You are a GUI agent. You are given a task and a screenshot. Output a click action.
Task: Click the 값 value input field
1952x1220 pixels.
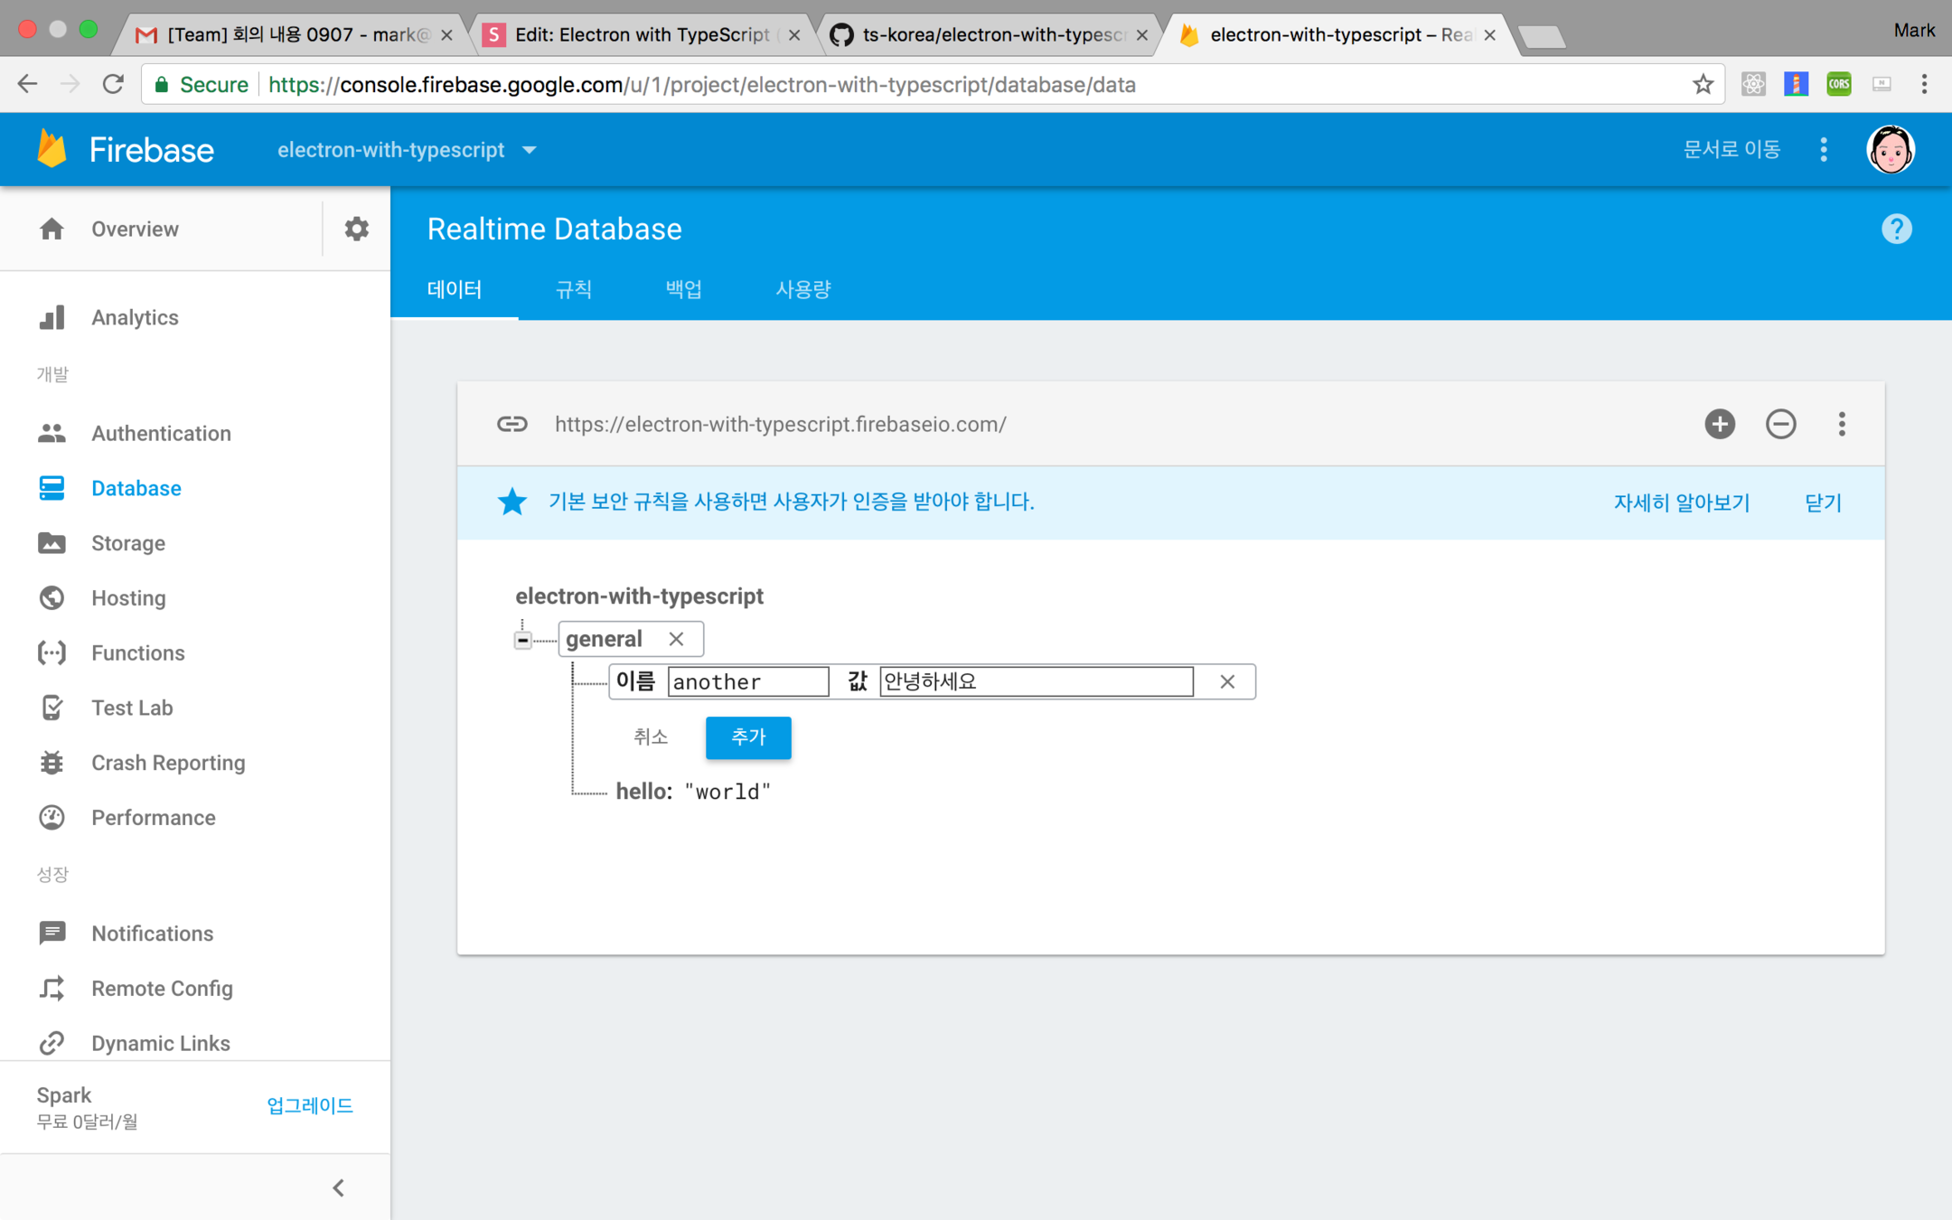point(1036,681)
